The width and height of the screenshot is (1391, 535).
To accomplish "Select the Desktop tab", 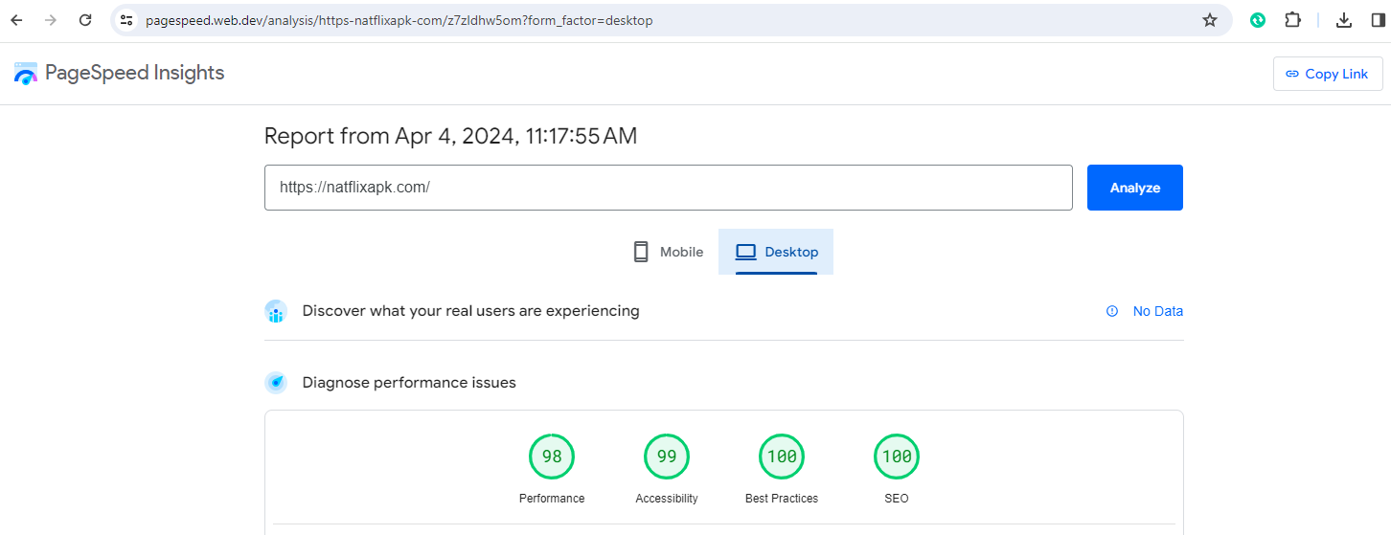I will [x=776, y=252].
